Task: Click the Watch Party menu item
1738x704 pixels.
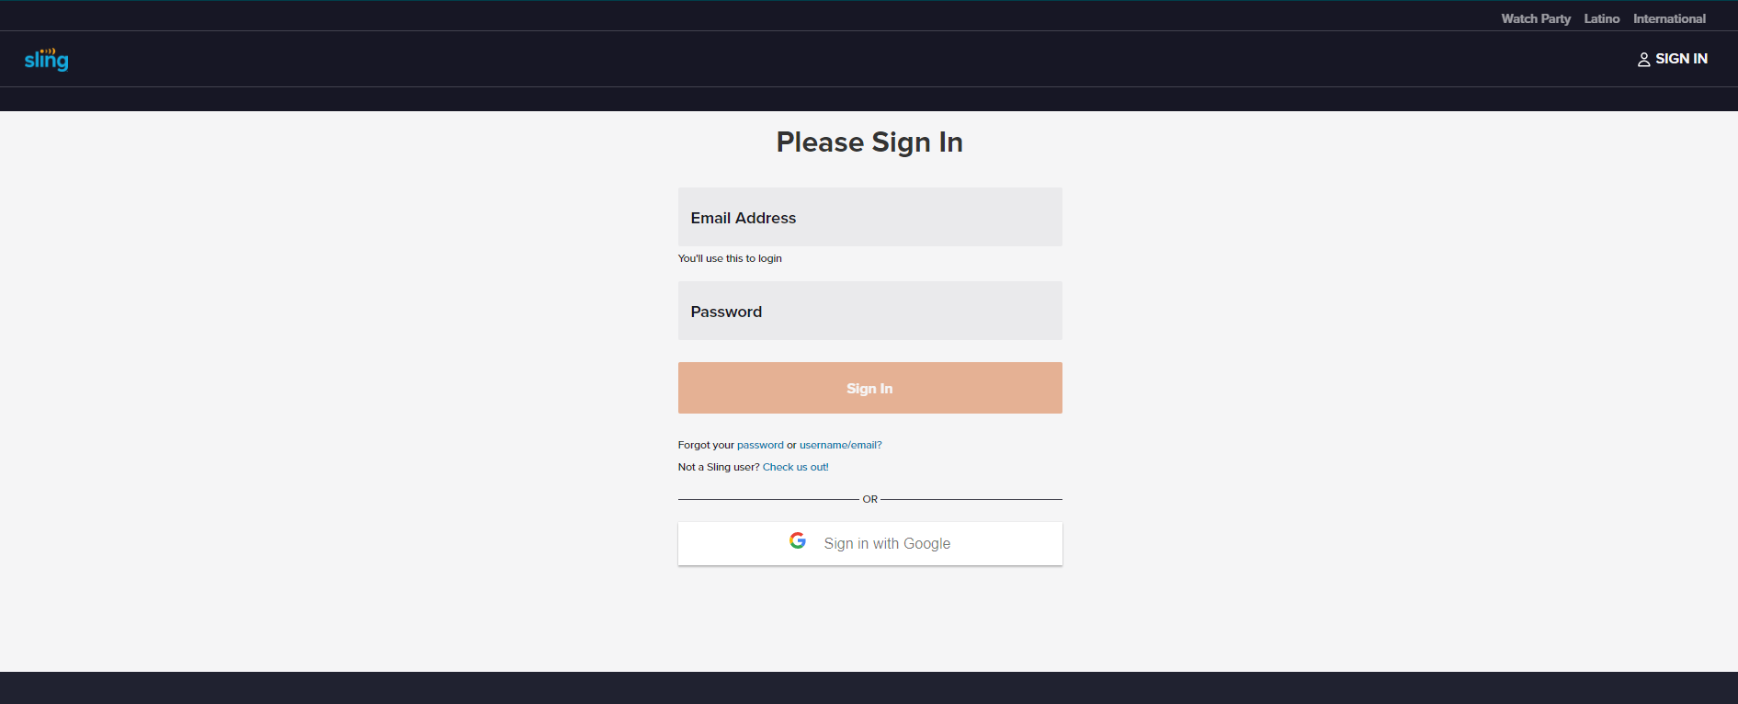Action: tap(1535, 17)
